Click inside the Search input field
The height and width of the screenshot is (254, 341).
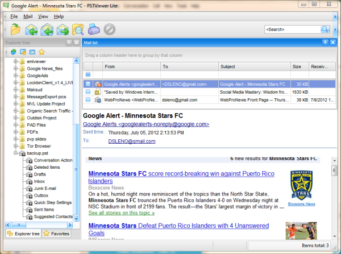coord(291,29)
